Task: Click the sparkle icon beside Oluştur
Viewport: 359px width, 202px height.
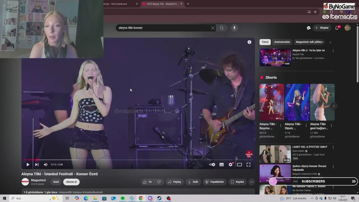Action: [x=309, y=28]
